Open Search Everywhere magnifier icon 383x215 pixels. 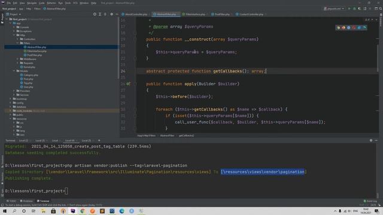[x=381, y=8]
